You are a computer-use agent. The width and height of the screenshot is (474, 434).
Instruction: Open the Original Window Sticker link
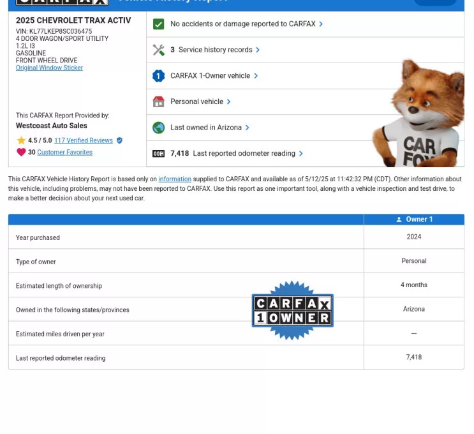click(x=49, y=68)
